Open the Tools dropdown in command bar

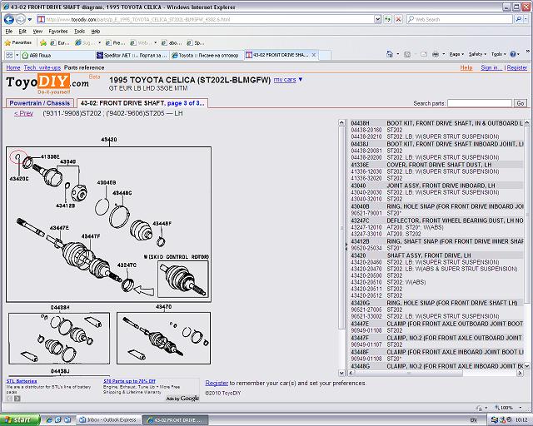(x=499, y=54)
